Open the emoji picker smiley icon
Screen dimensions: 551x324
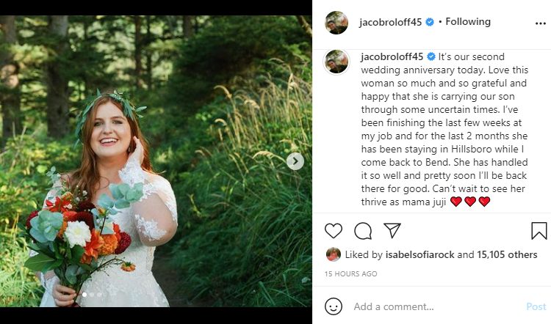point(334,306)
